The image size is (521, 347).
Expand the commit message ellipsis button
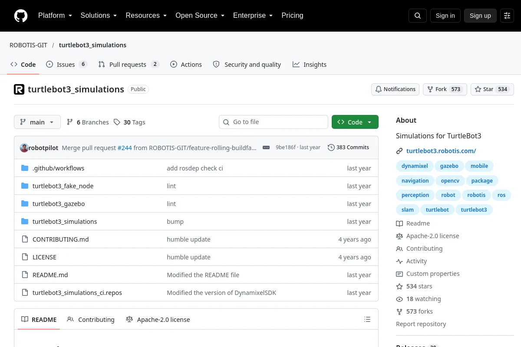pos(266,147)
